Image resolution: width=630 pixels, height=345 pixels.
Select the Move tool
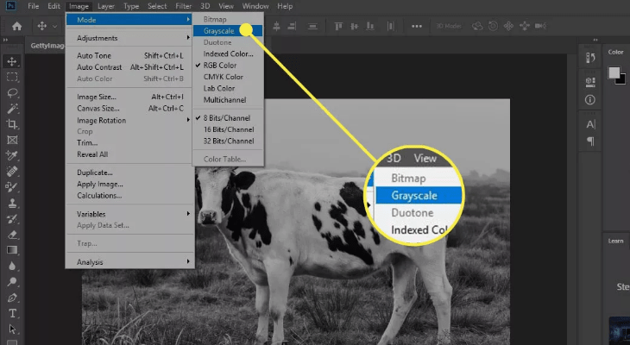[x=13, y=61]
